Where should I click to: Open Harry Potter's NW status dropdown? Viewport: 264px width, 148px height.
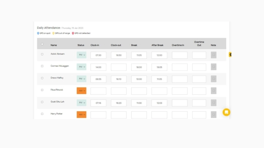(81, 114)
